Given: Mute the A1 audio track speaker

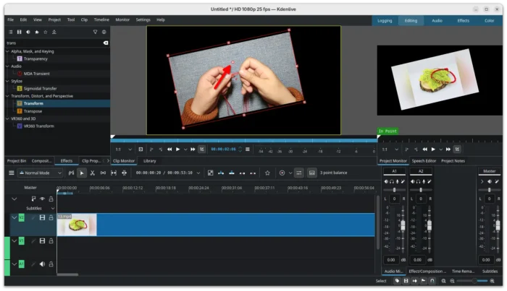Looking at the screenshot, I should click(42, 264).
